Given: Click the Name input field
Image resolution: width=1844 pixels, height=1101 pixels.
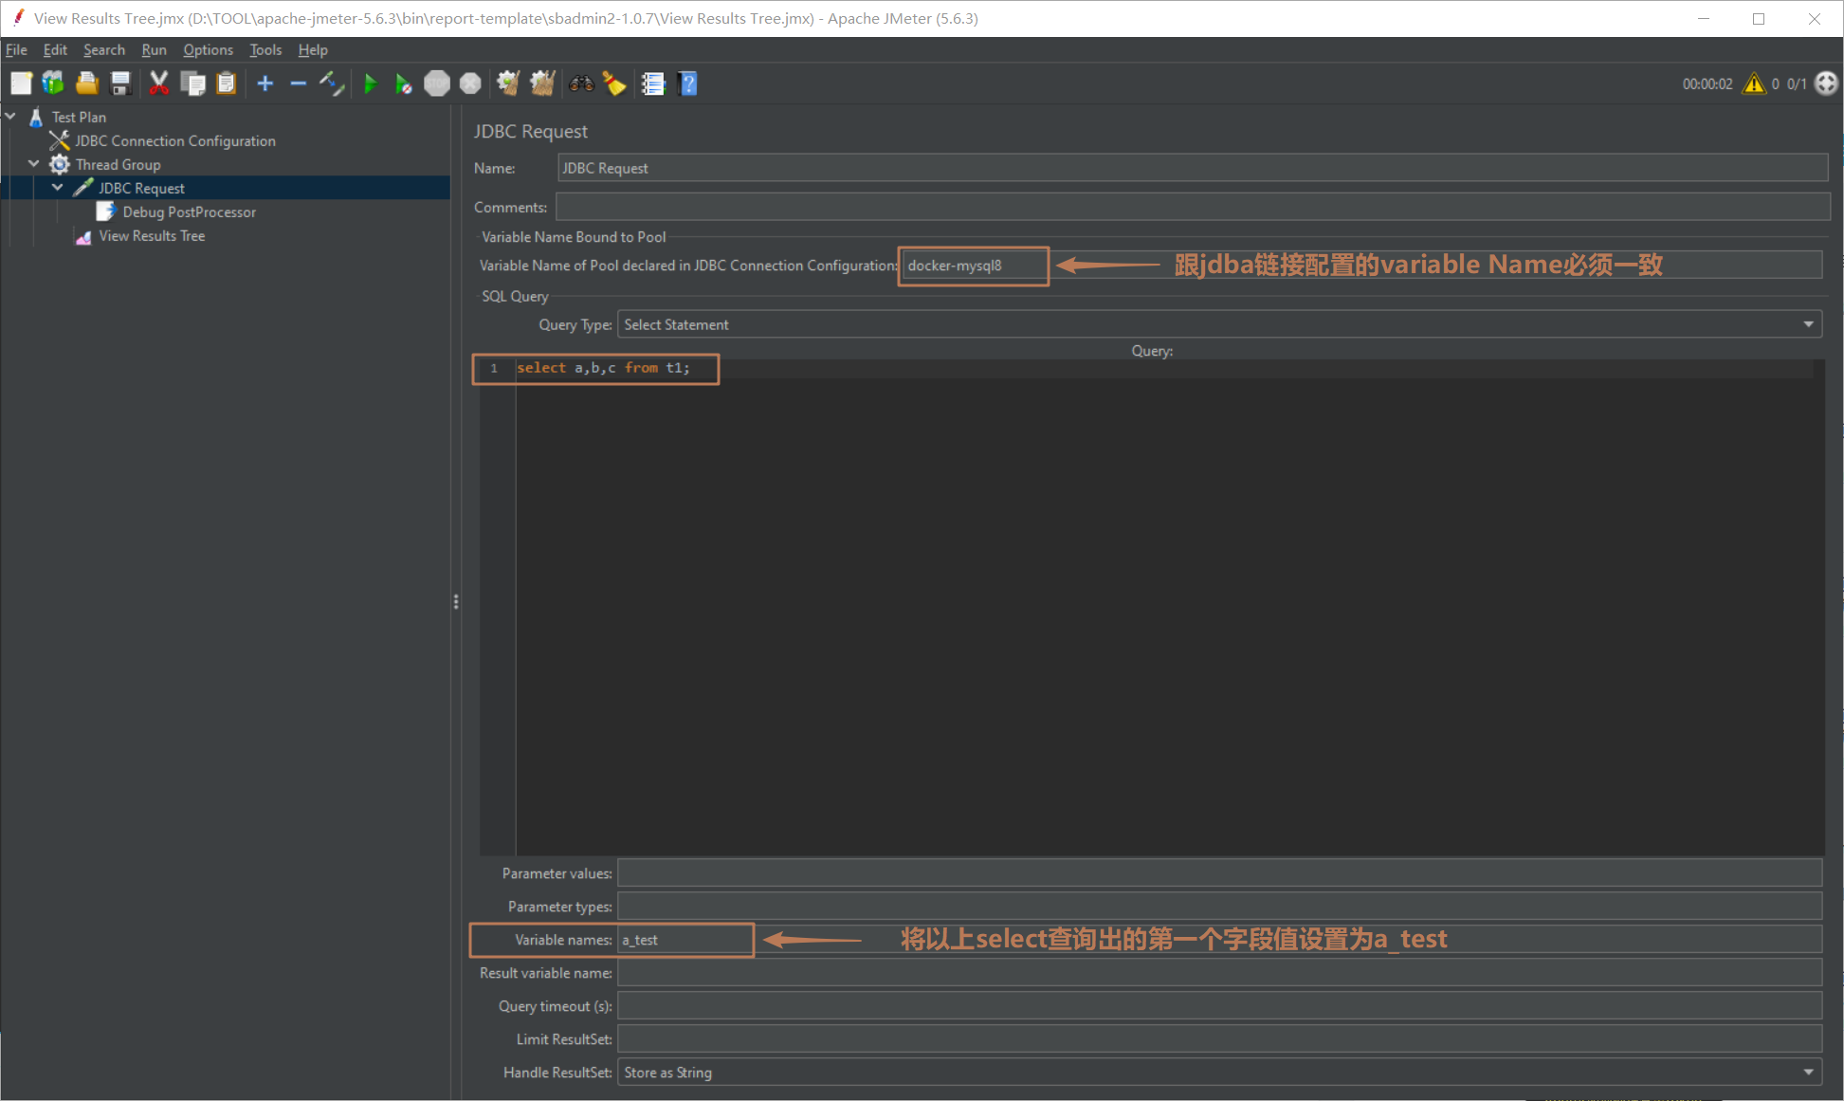Looking at the screenshot, I should pos(1193,168).
